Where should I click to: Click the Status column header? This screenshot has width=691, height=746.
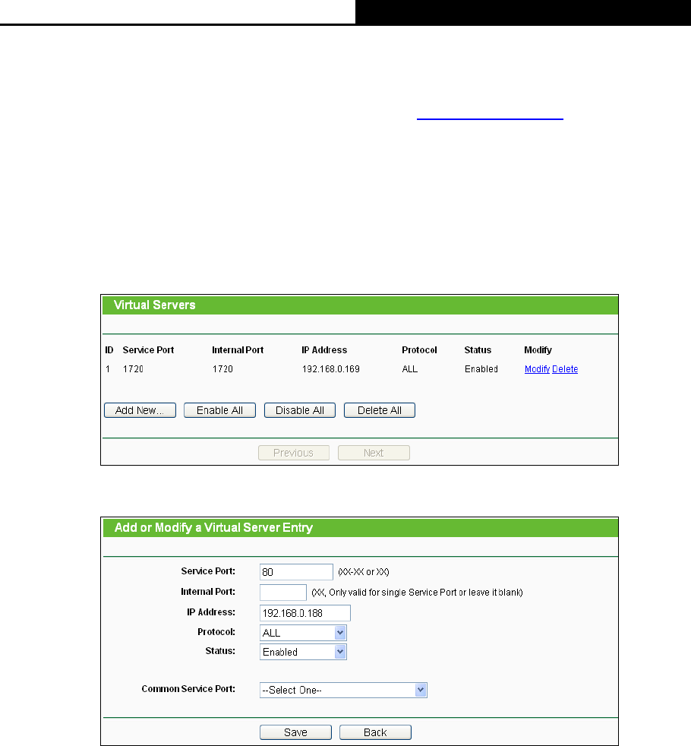(x=478, y=350)
